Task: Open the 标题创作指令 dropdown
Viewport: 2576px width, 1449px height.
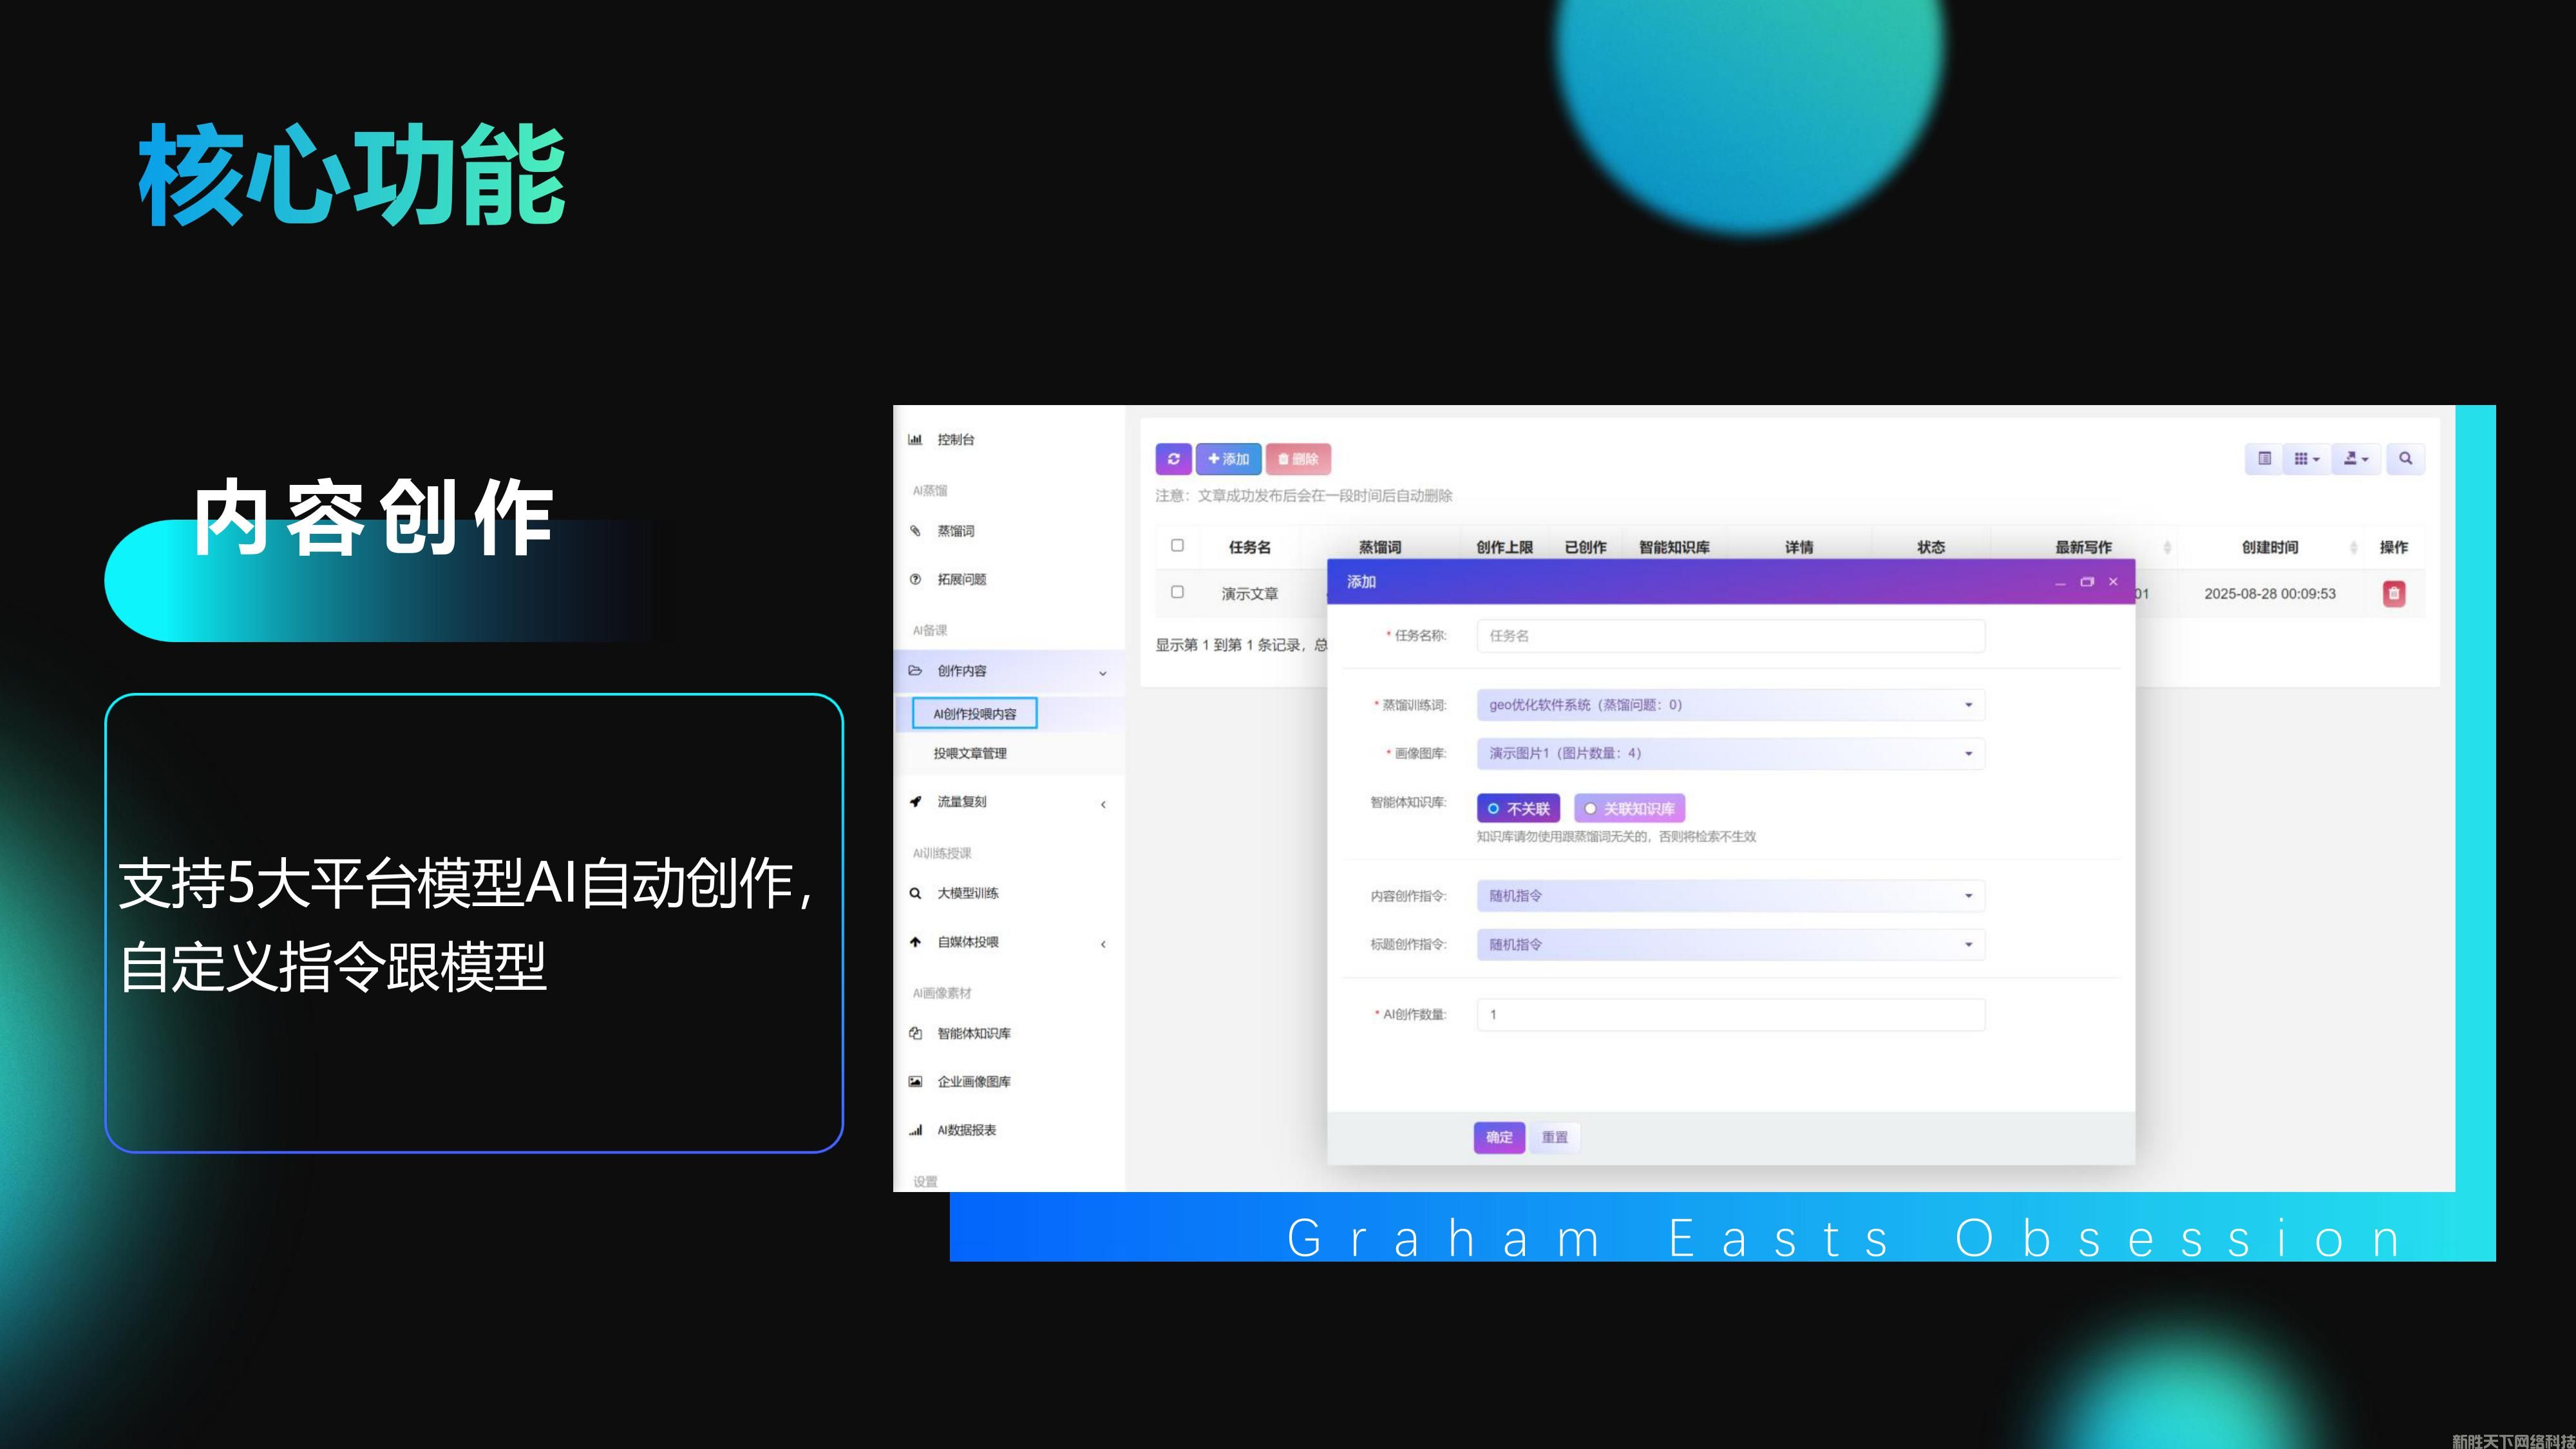Action: click(1730, 944)
